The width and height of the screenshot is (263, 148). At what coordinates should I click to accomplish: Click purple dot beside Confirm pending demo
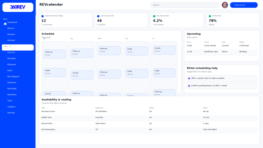tap(189, 86)
